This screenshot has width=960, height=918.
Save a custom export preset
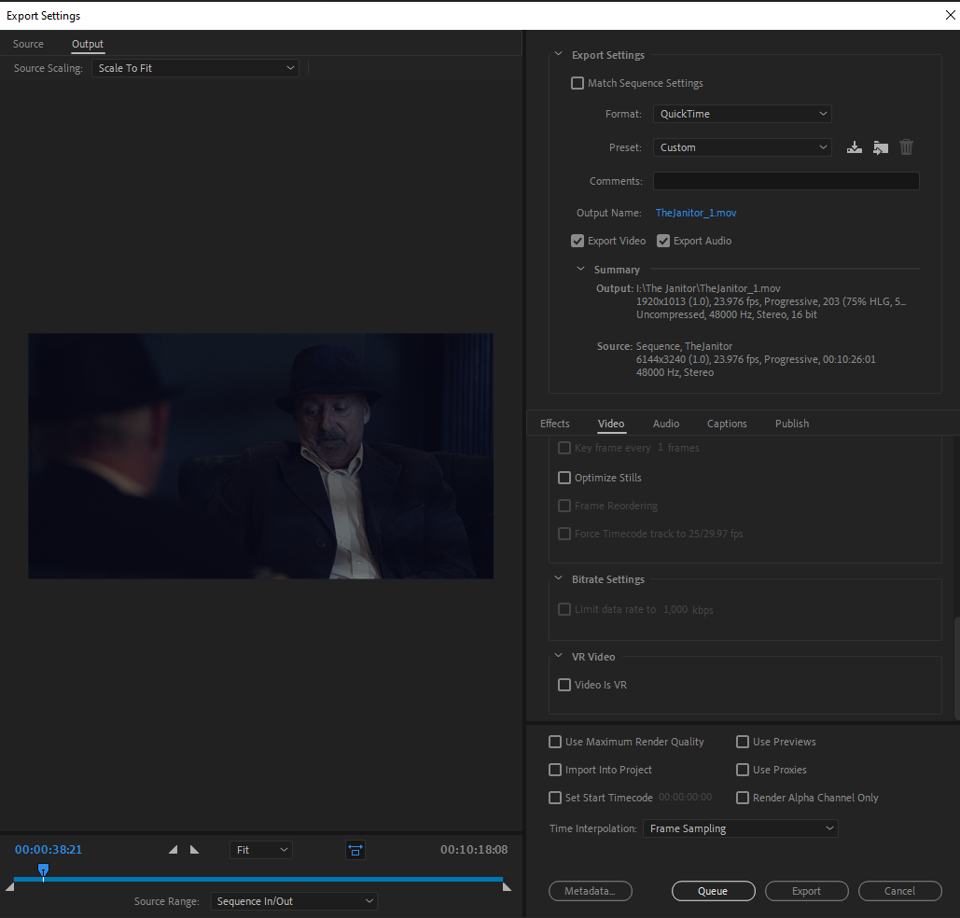click(854, 146)
